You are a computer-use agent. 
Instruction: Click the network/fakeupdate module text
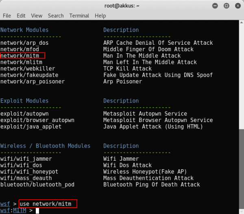coord(29,75)
